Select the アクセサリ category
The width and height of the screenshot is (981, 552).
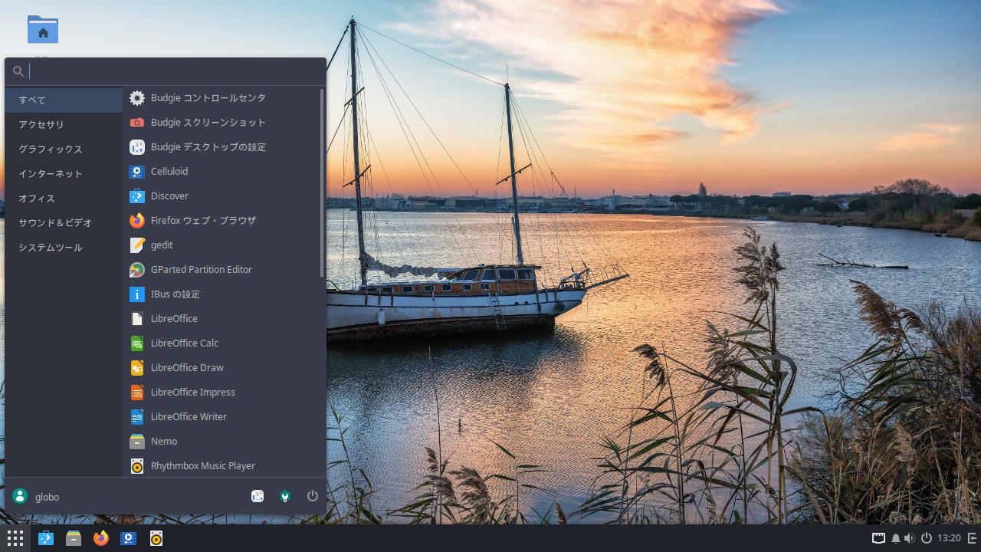pos(41,125)
